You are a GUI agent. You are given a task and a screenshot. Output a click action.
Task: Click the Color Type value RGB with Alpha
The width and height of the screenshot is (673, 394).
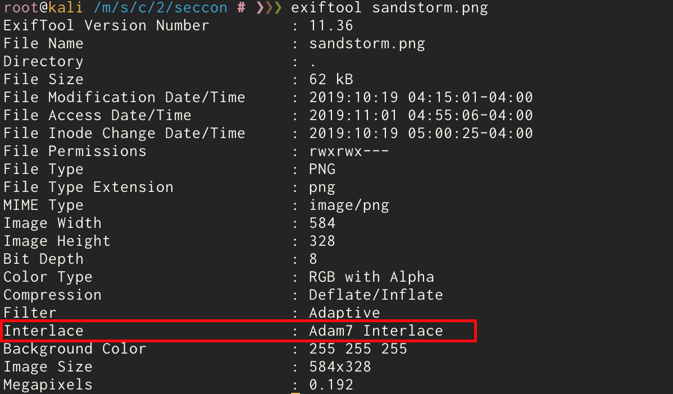372,277
